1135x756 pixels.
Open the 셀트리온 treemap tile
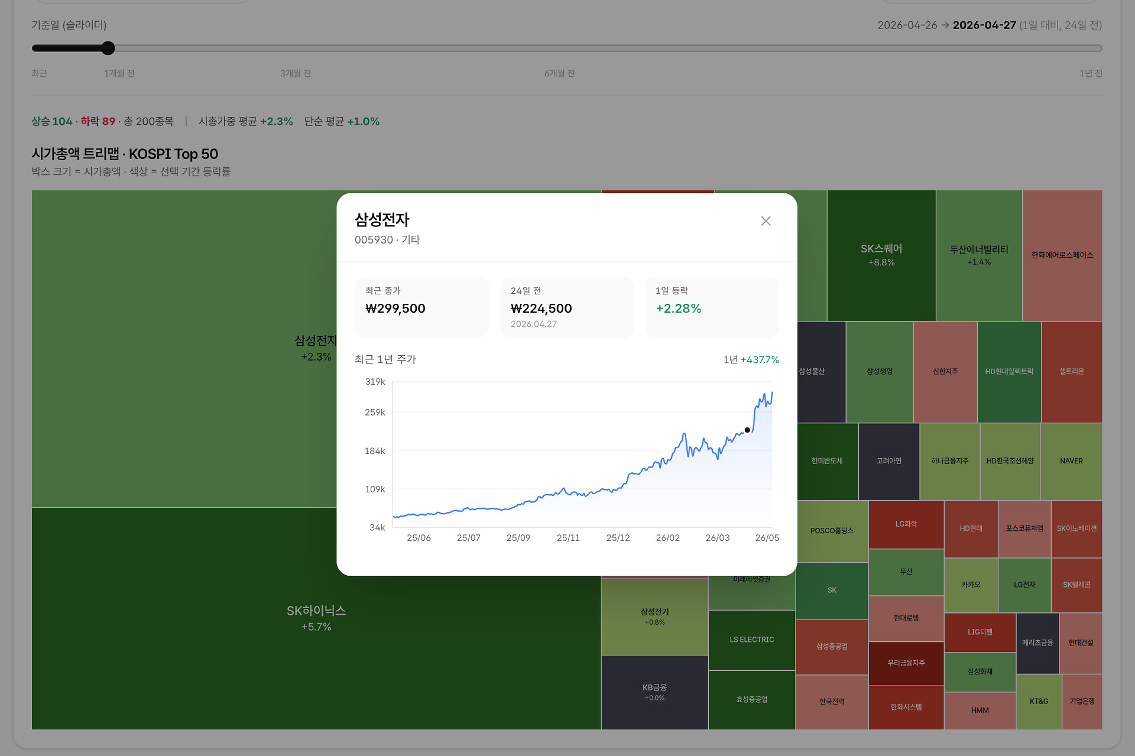(x=1072, y=372)
